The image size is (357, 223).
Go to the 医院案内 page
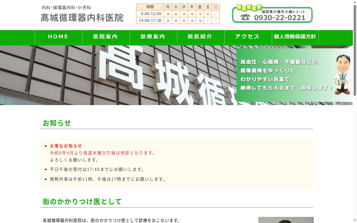tap(106, 37)
